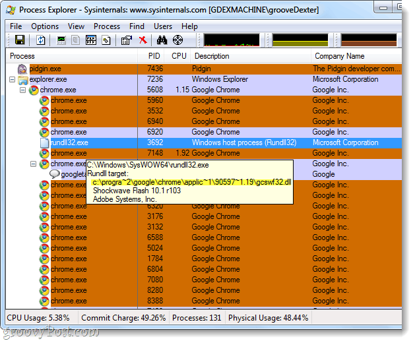
Task: Click the 'Commit Charge: 49.26%' status entry
Action: [123, 318]
